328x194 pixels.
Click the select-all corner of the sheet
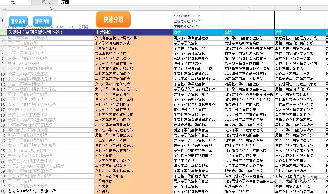[x=3, y=9]
